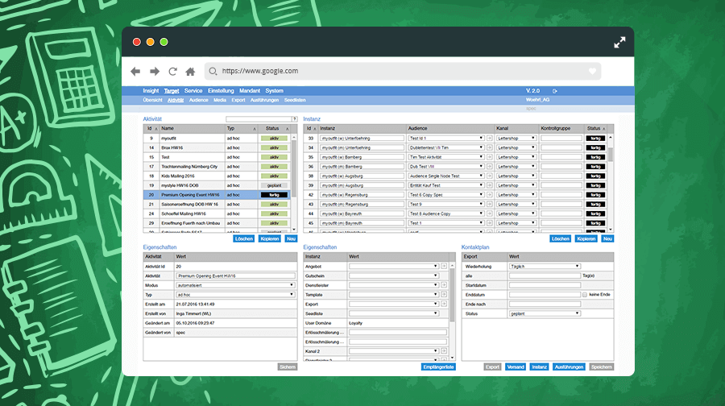This screenshot has width=725, height=406.
Task: Click the arrow icon beside Dienstleister field
Action: tap(444, 285)
